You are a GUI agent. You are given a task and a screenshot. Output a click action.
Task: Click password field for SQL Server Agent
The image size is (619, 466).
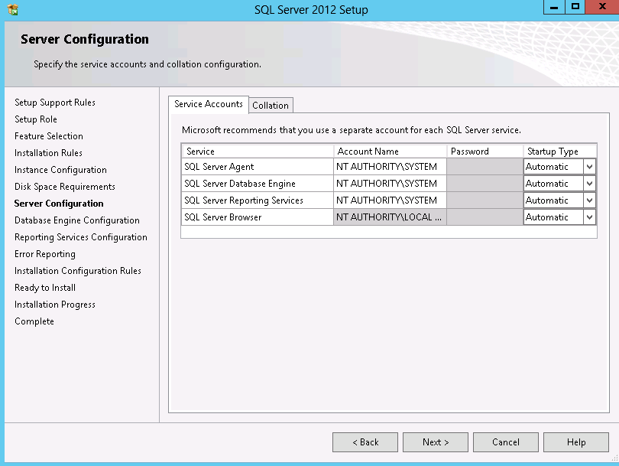point(485,167)
